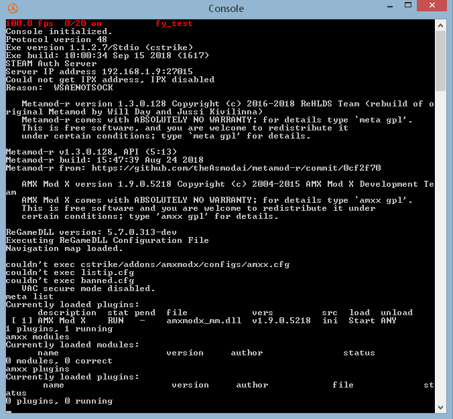The width and height of the screenshot is (453, 419).
Task: Click the "meta list" command line
Action: click(x=29, y=297)
